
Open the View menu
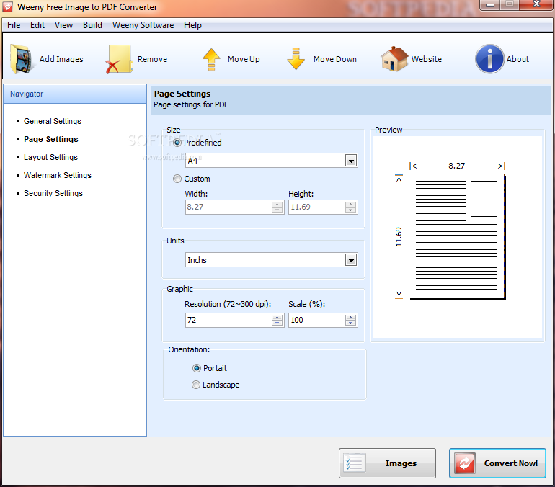coord(63,25)
